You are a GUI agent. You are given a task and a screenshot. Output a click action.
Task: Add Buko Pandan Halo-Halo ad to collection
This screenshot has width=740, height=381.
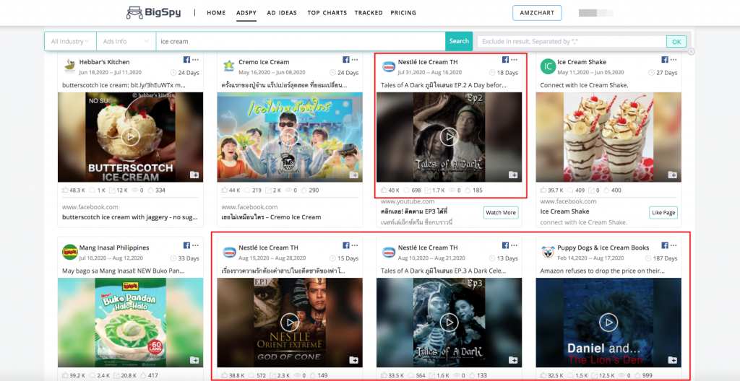(194, 360)
